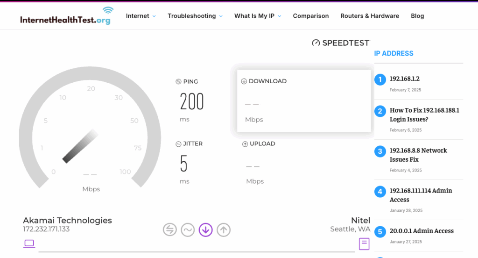Click the laptop client icon
The image size is (478, 258).
click(29, 243)
